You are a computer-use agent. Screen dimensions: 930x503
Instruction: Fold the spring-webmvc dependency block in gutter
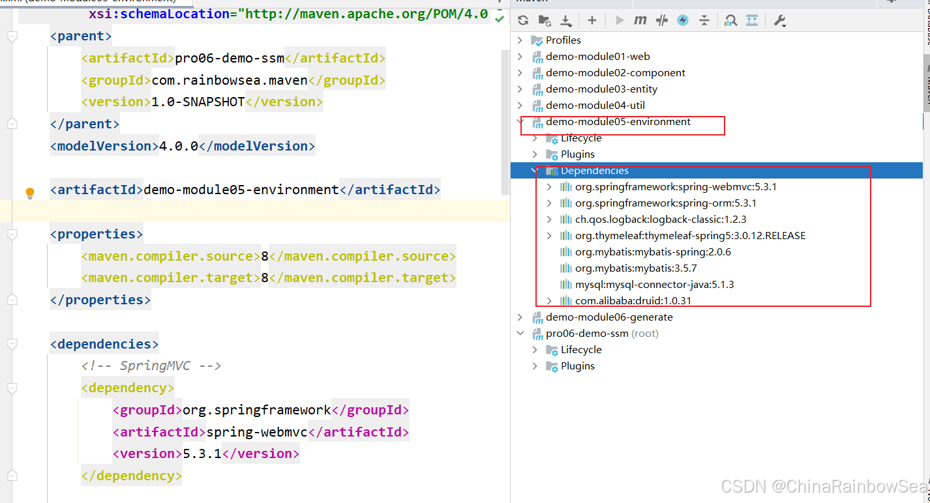coord(11,388)
